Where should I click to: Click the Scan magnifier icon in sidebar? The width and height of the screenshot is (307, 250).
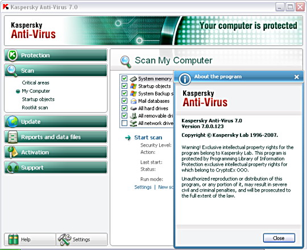tap(12, 71)
